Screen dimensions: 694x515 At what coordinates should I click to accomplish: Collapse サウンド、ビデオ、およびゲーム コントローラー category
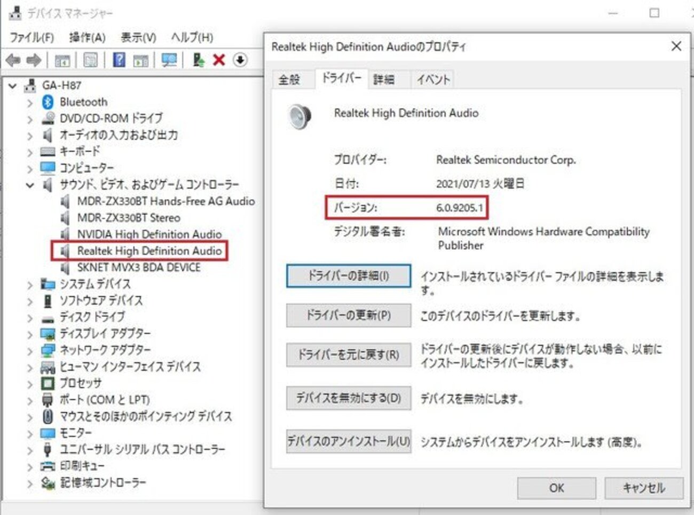click(30, 185)
